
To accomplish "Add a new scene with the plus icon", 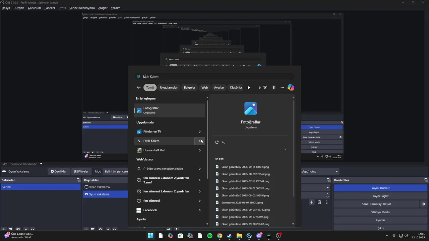I will (4, 230).
